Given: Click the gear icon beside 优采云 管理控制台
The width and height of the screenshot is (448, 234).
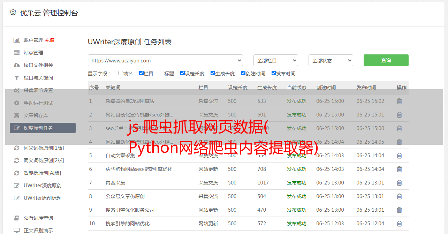Looking at the screenshot, I should click(13, 13).
